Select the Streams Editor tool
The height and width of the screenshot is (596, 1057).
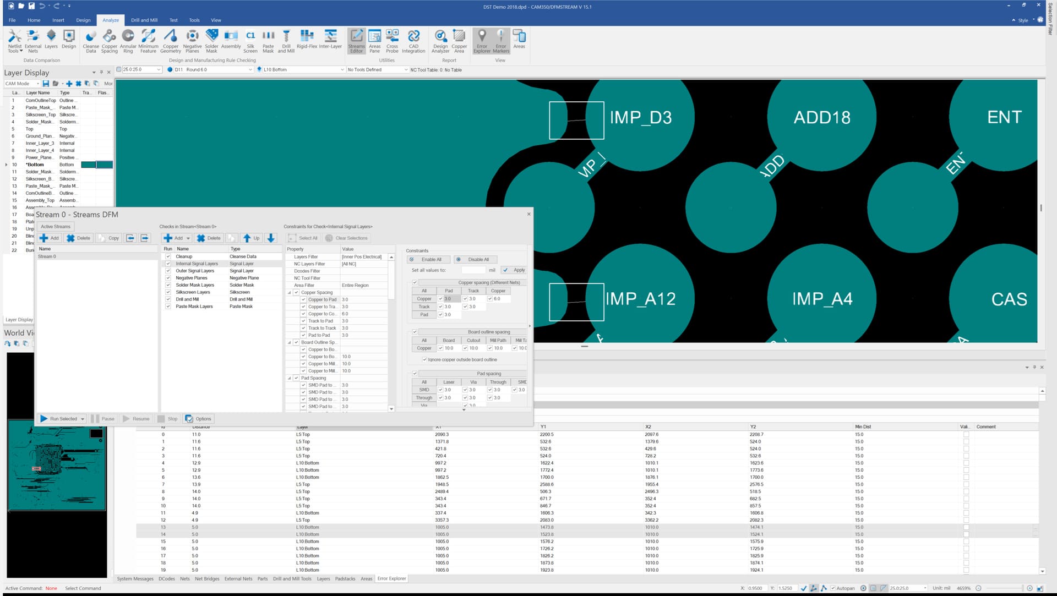(x=356, y=39)
